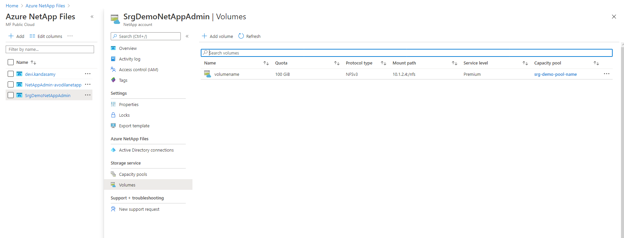
Task: Click the Home breadcrumb link
Action: click(12, 6)
